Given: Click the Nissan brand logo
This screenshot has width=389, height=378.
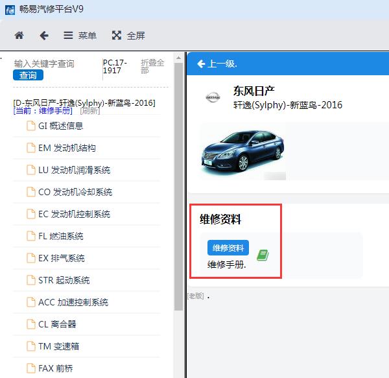Looking at the screenshot, I should click(213, 97).
